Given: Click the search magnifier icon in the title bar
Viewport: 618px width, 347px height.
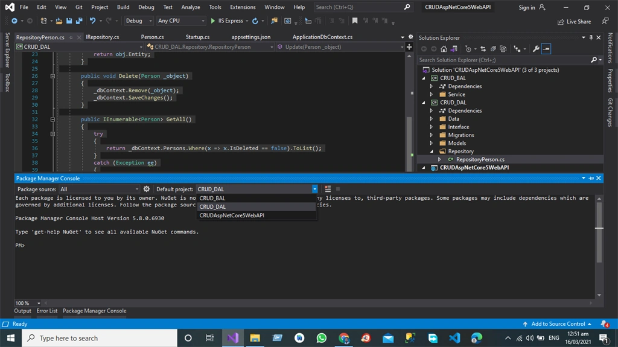Looking at the screenshot, I should tap(407, 7).
